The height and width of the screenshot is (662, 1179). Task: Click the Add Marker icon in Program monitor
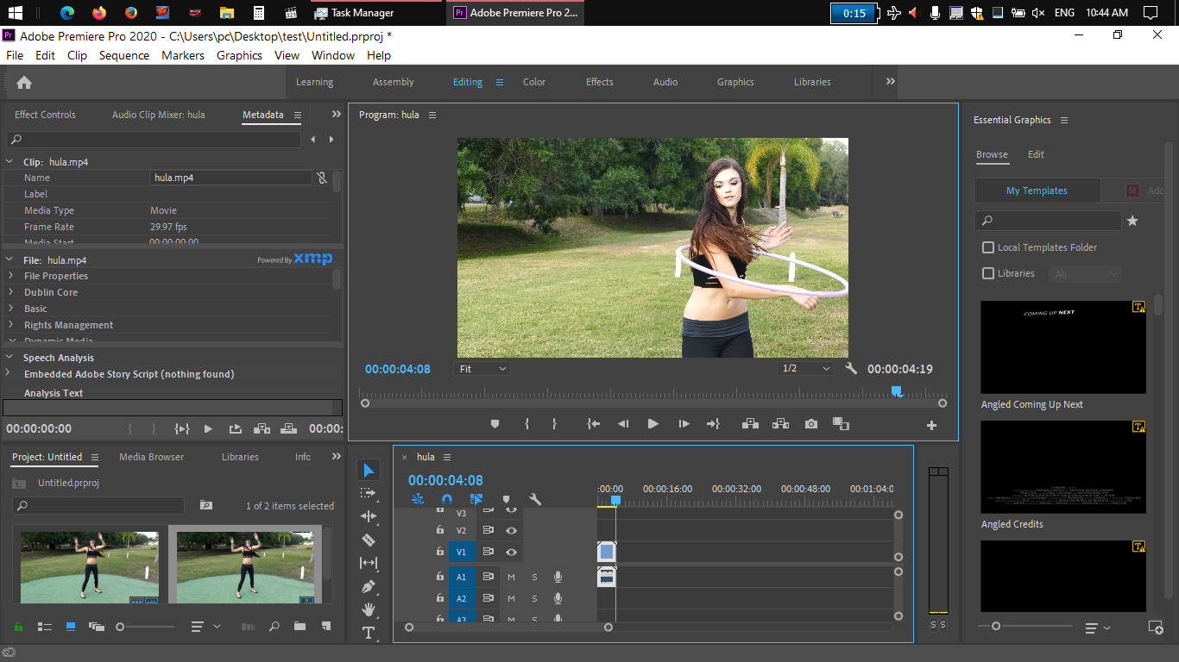click(x=495, y=424)
